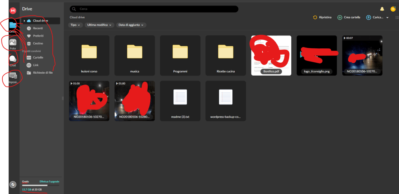Open the Ultima modifica filter dropdown
Viewport: 399px width, 194px height.
pyautogui.click(x=99, y=25)
